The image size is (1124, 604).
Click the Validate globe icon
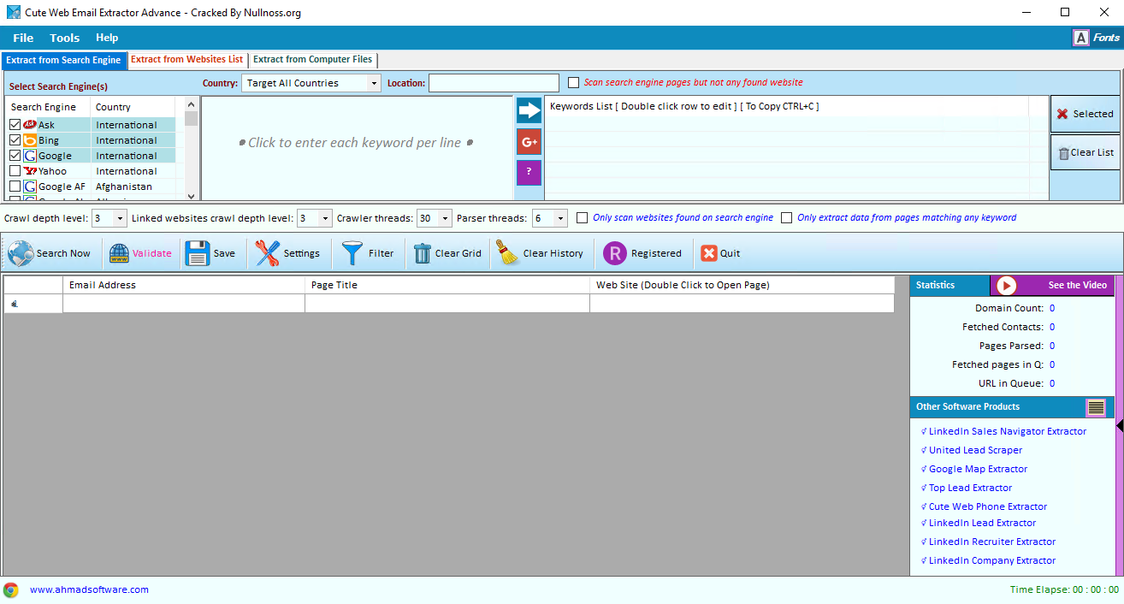(119, 253)
